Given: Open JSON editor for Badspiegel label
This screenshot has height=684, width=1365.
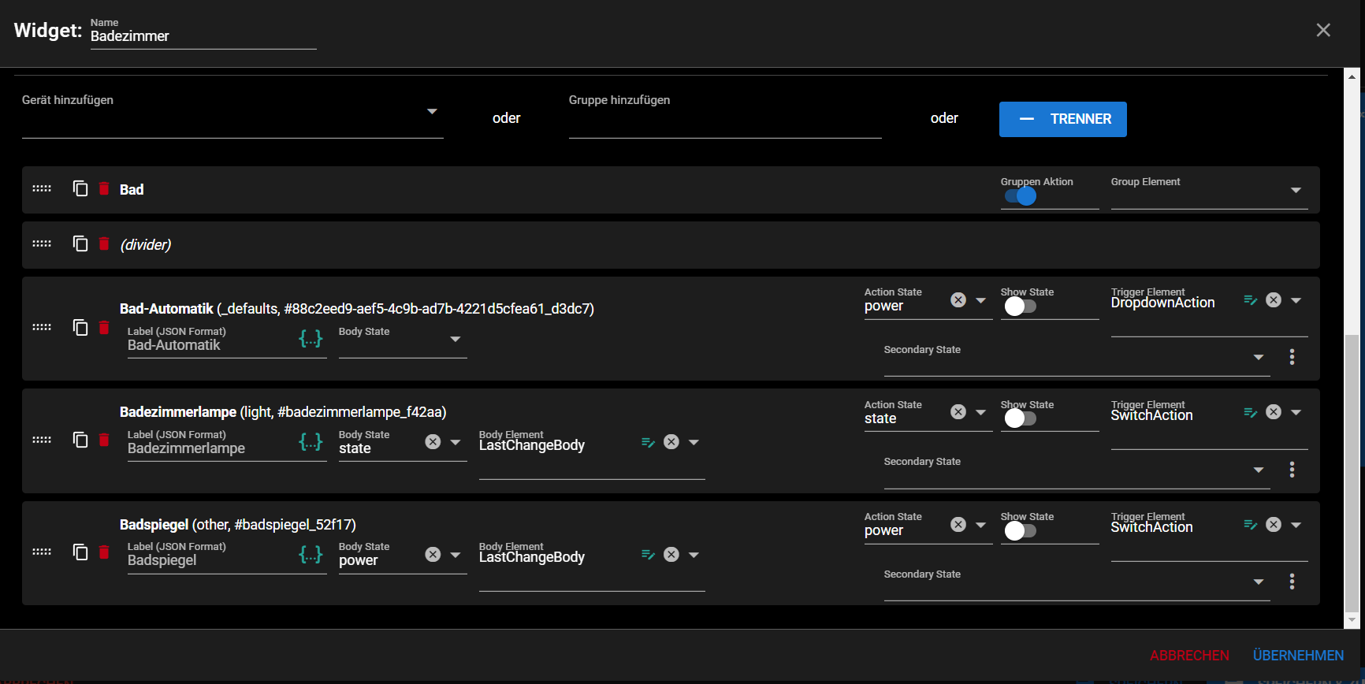Looking at the screenshot, I should click(x=311, y=555).
